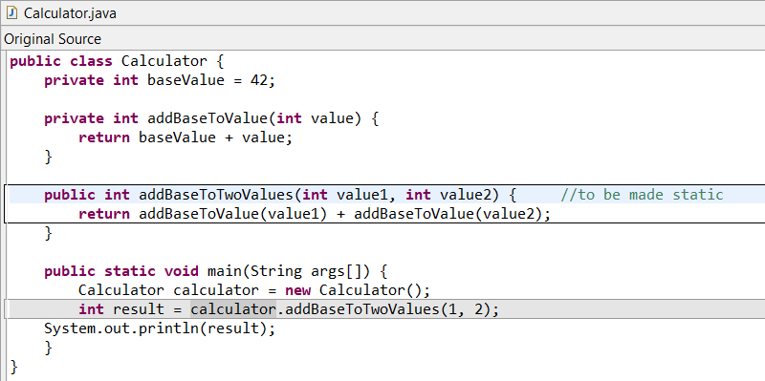765x381 pixels.
Task: Click the System.out.println(result) line
Action: tap(160, 328)
